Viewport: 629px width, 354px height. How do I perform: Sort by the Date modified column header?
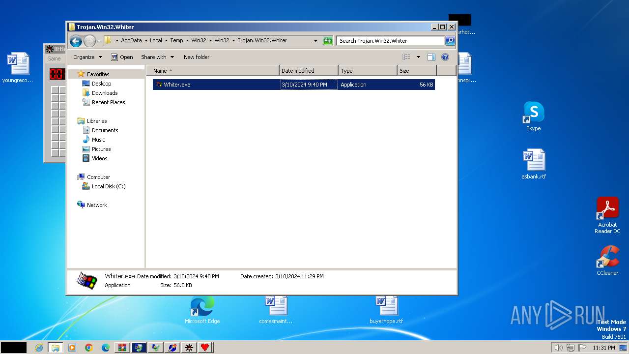tap(309, 71)
